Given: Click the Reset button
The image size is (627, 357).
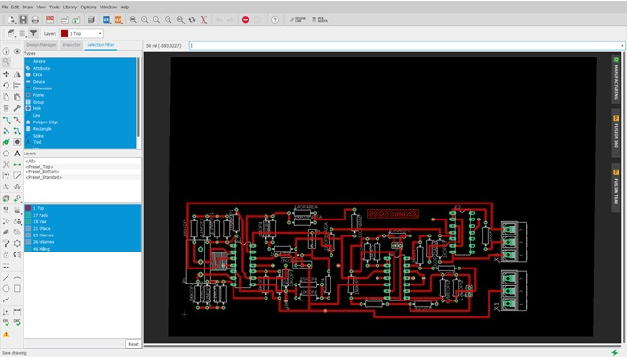Looking at the screenshot, I should [x=134, y=344].
